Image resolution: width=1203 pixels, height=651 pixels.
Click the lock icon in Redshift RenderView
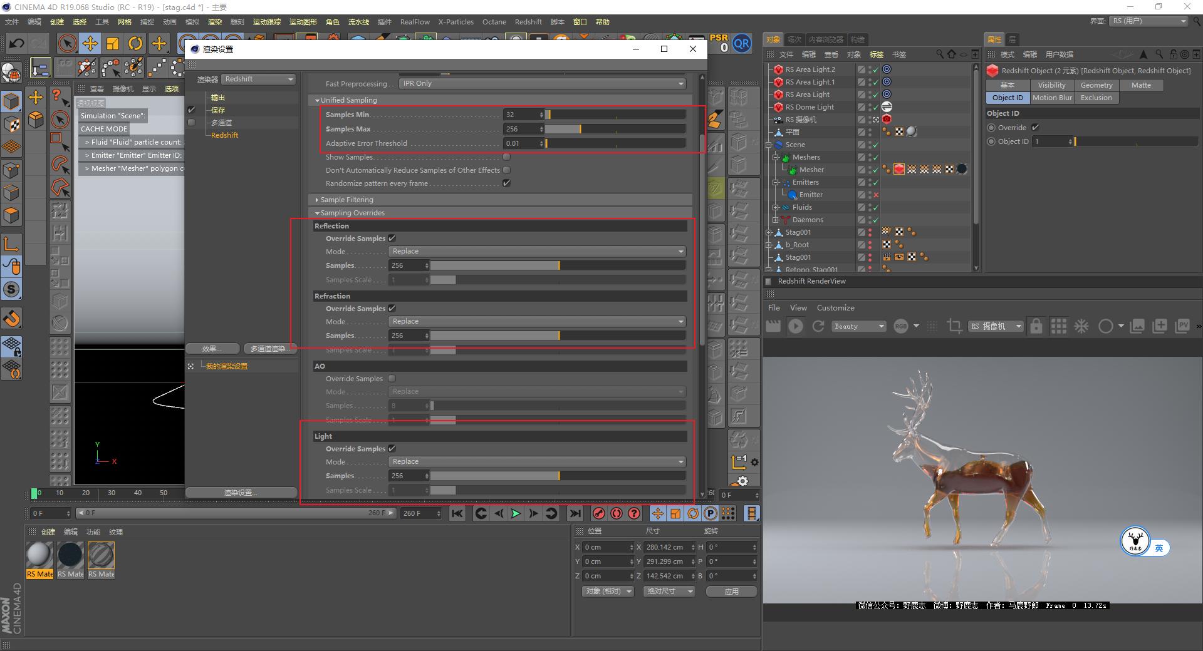pyautogui.click(x=1036, y=326)
